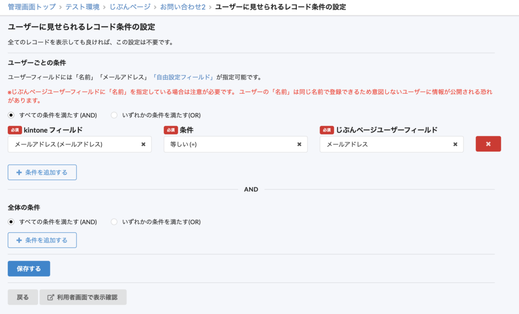Viewport: 519px width, 314px height.
Task: Click the 戻る button
Action: point(23,297)
